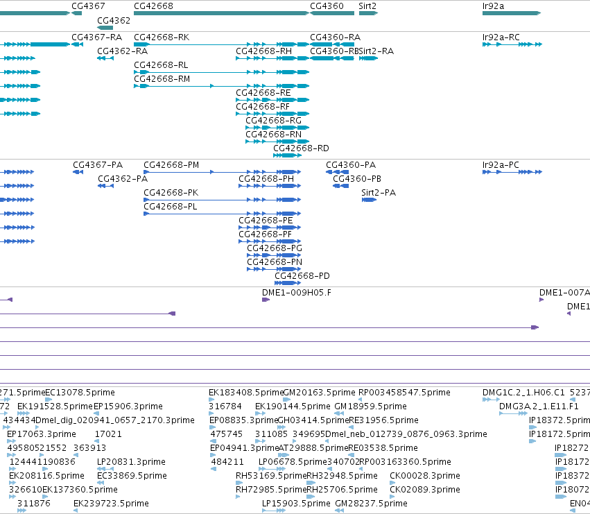Click the DMG3A.2_1.E11.F1 label

[539, 406]
